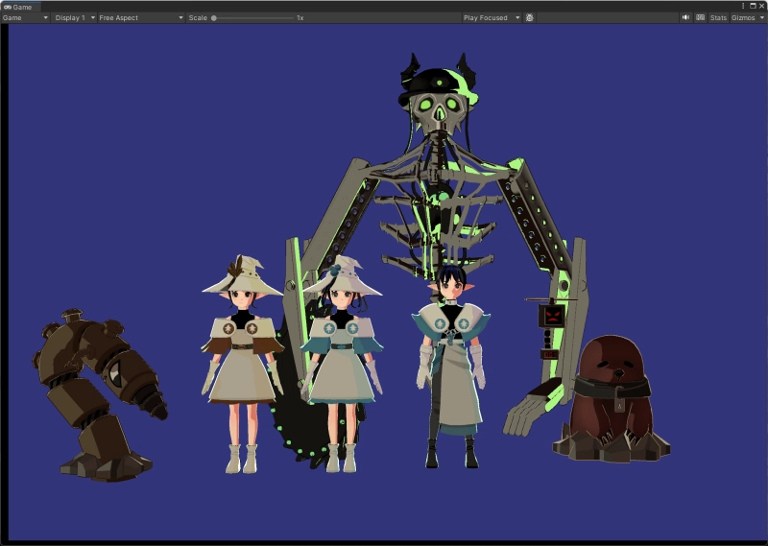This screenshot has width=768, height=546.
Task: Open the Gizmos dropdown arrow
Action: [x=760, y=17]
